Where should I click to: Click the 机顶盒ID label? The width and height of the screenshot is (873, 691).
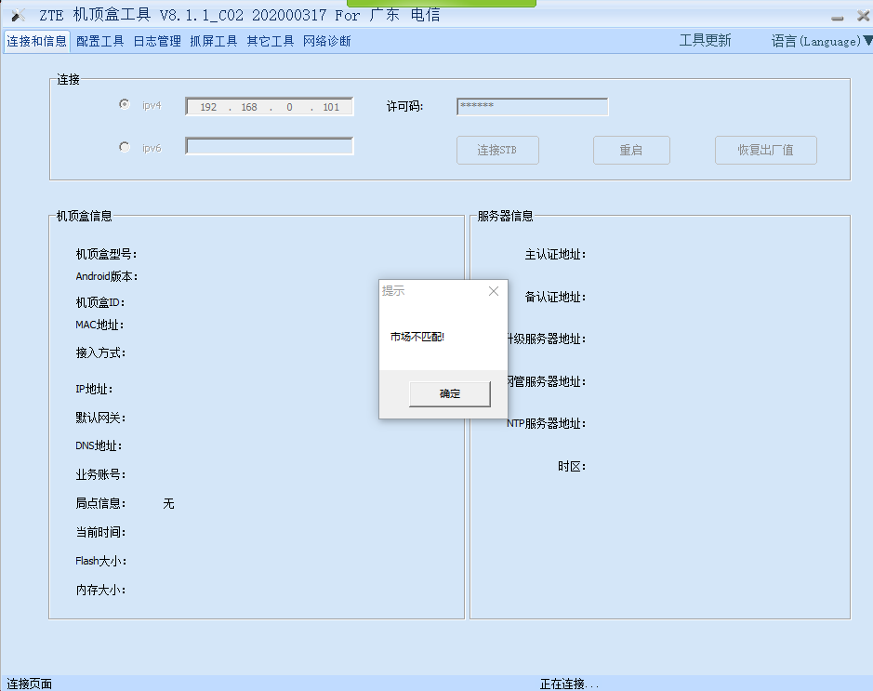point(100,302)
